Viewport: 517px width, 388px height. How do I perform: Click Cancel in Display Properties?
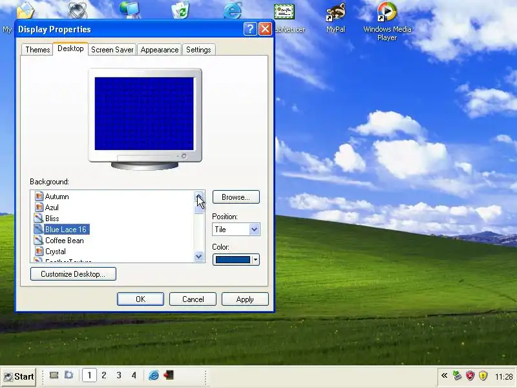[x=193, y=299]
